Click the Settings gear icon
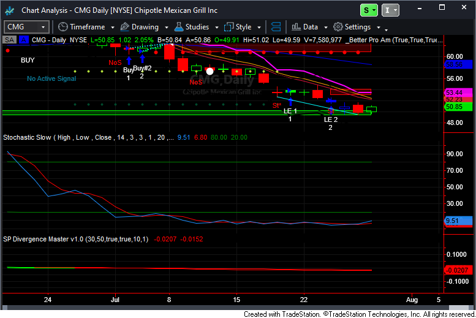The width and height of the screenshot is (476, 318). (338, 27)
